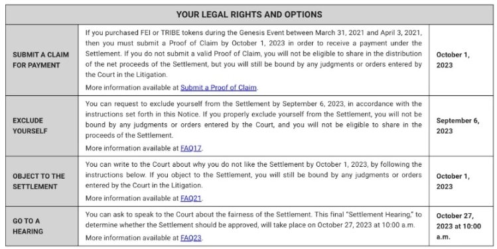497x249 pixels.
Task: Go to the FAQ23 link
Action: [x=191, y=238]
